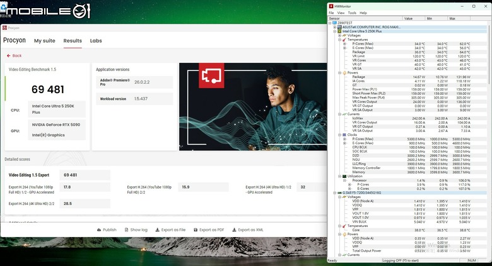Click the red Procyon logo icon
The width and height of the screenshot is (492, 266).
(x=4, y=28)
